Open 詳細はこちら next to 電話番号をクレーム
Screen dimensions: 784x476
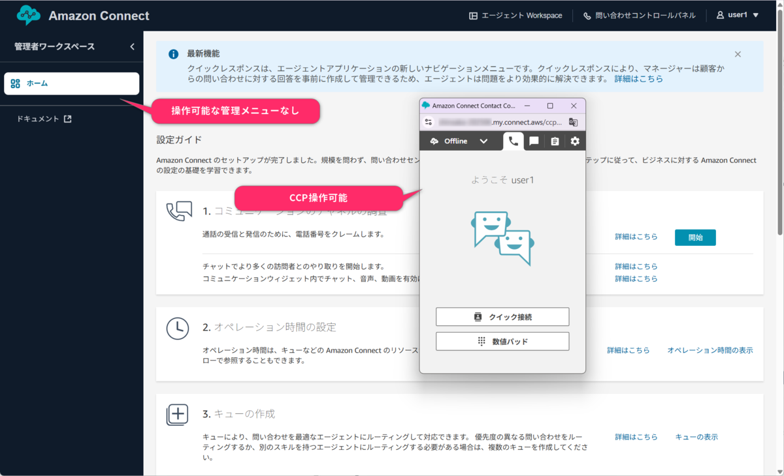click(x=636, y=237)
